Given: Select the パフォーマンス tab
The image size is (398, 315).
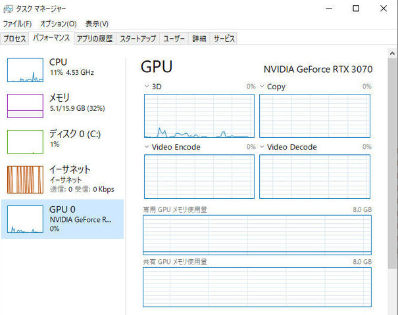Looking at the screenshot, I should [51, 38].
